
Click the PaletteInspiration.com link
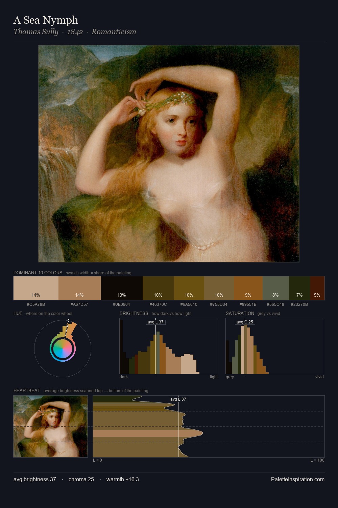[298, 479]
